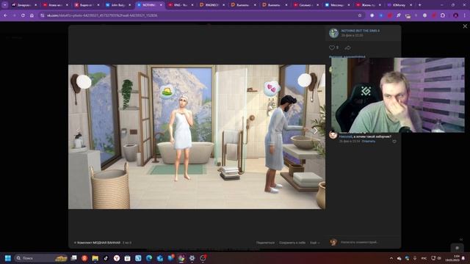
Task: Open Microsoft Edge from the taskbar
Action: point(149,258)
